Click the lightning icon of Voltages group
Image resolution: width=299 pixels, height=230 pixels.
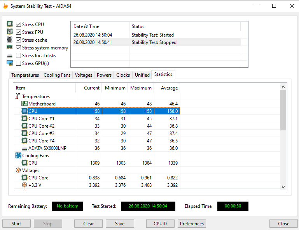[18, 170]
